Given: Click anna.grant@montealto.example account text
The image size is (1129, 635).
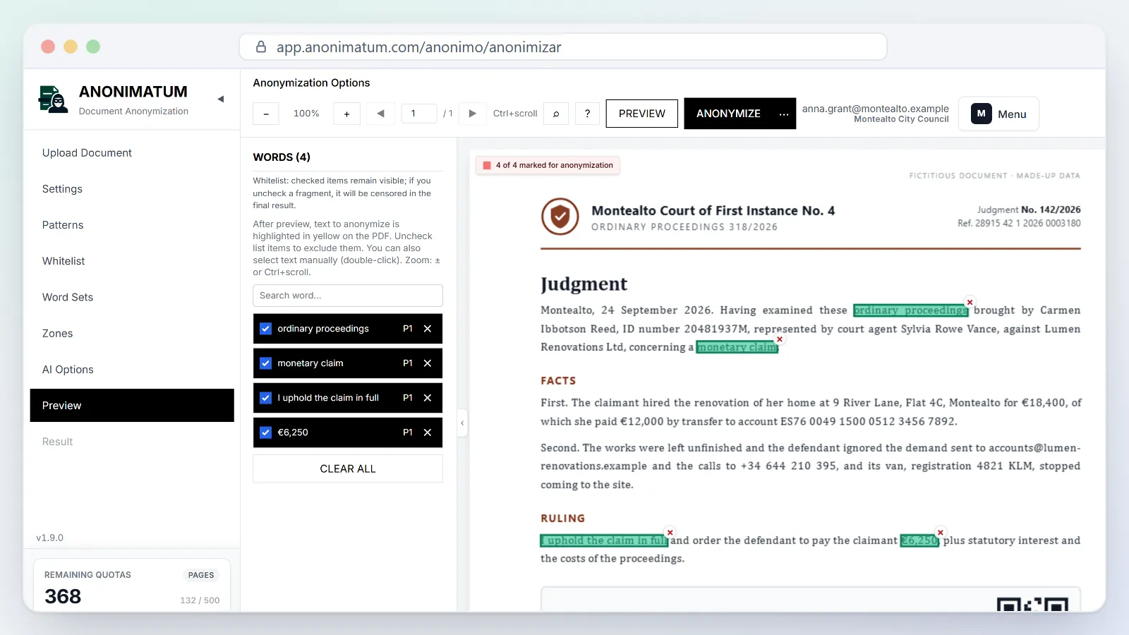Looking at the screenshot, I should 875,109.
